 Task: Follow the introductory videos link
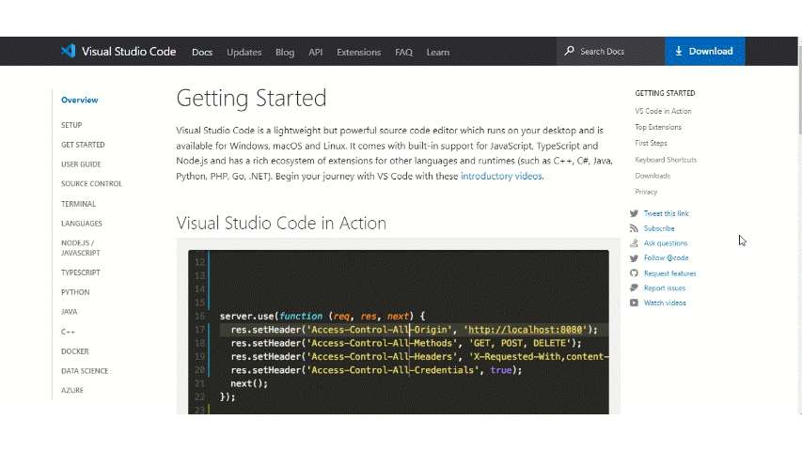tap(501, 176)
